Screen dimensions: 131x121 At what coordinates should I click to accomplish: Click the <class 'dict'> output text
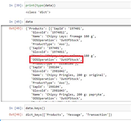(x=38, y=12)
